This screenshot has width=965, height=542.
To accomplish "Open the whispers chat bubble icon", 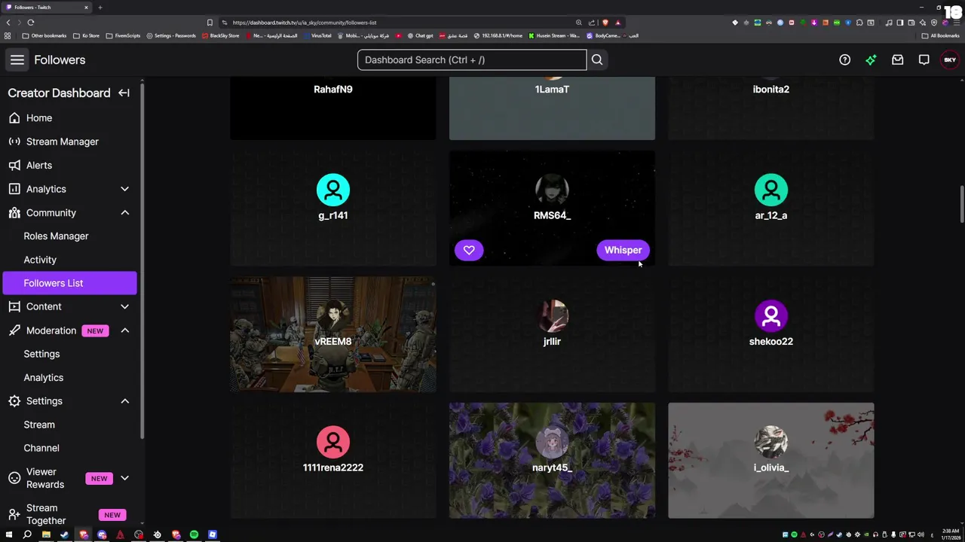I will tap(924, 60).
